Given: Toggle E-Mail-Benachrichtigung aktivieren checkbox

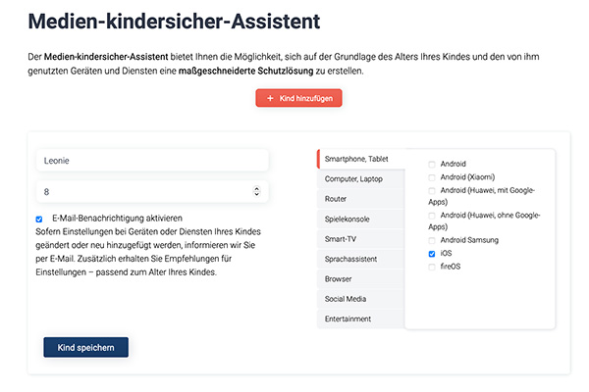Looking at the screenshot, I should pyautogui.click(x=39, y=219).
